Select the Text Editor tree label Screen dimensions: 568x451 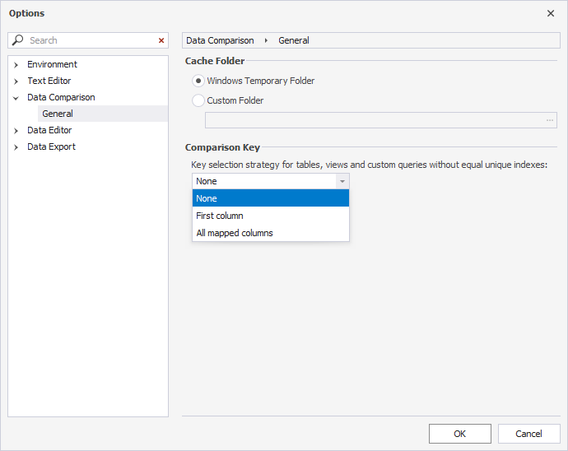49,81
